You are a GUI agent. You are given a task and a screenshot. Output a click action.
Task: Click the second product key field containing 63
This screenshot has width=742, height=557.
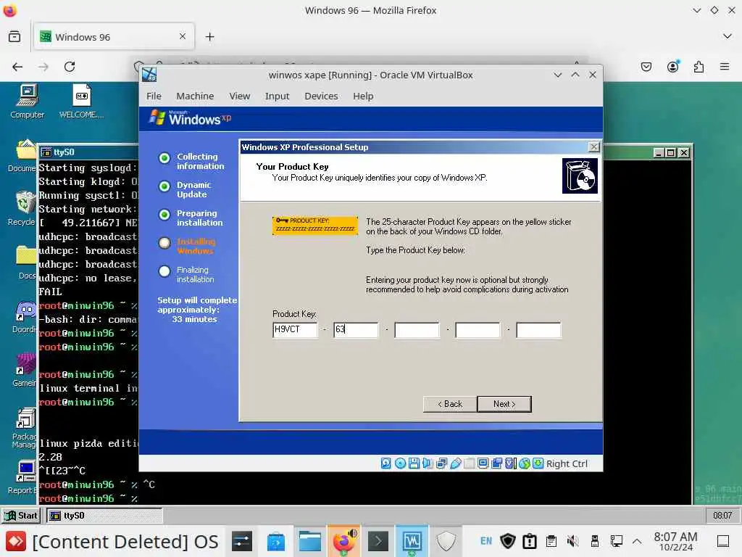click(x=356, y=330)
